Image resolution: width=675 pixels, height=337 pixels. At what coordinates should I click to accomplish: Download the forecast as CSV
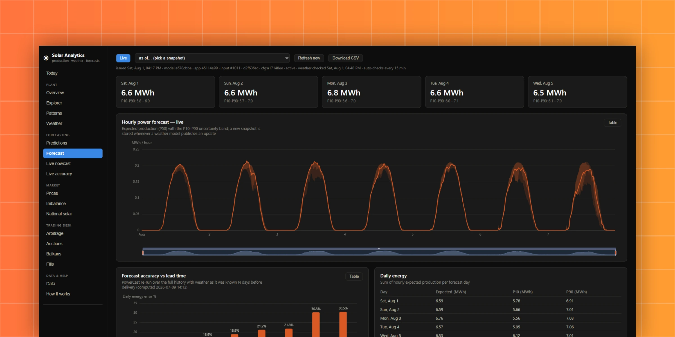click(345, 58)
